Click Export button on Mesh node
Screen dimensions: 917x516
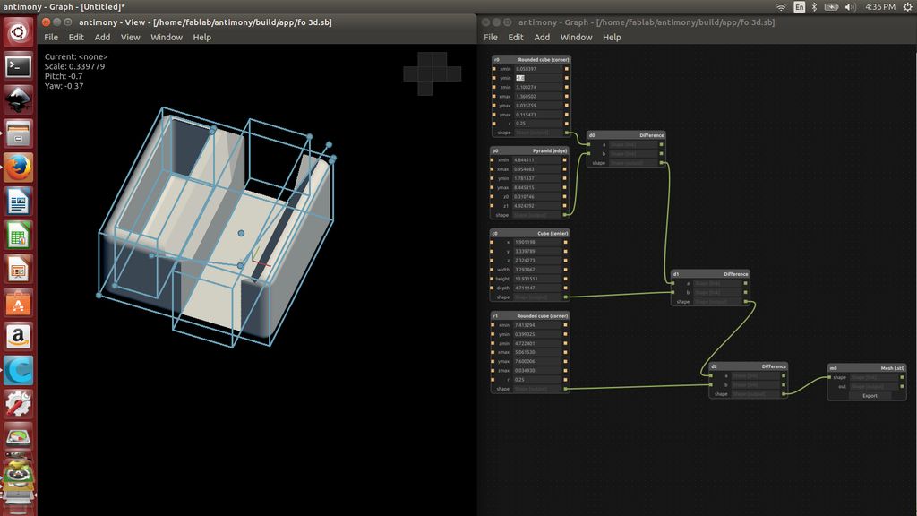(869, 395)
